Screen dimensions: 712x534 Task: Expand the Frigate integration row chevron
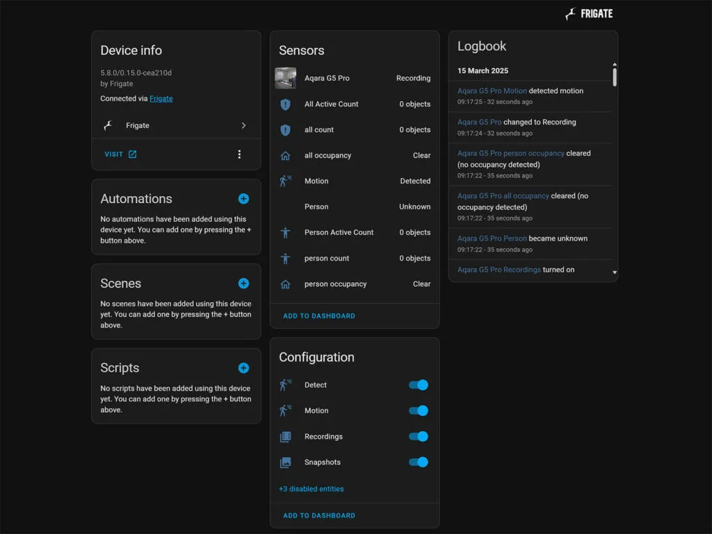coord(243,125)
